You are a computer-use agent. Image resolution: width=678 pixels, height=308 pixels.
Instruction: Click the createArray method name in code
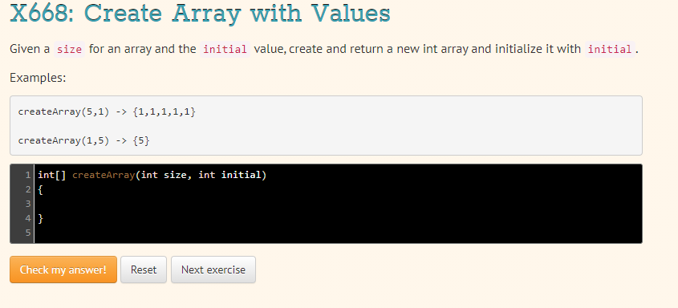[x=104, y=176]
